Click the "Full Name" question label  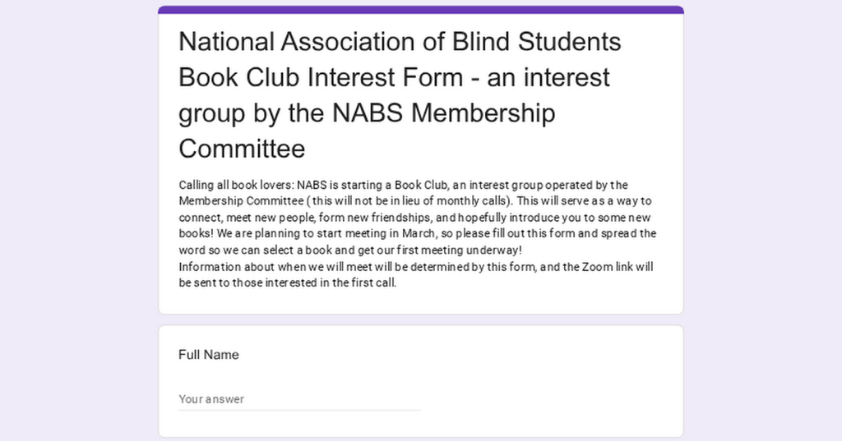pos(209,355)
